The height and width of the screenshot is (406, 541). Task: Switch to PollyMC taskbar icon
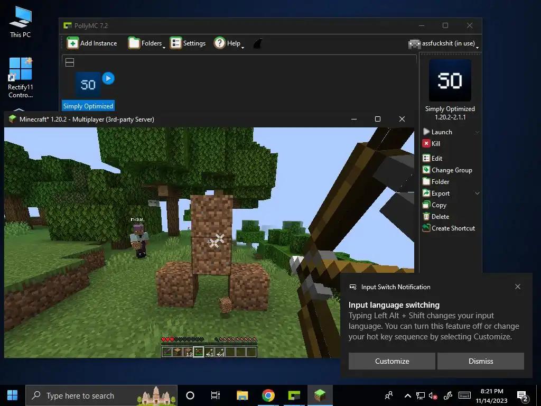pyautogui.click(x=294, y=395)
